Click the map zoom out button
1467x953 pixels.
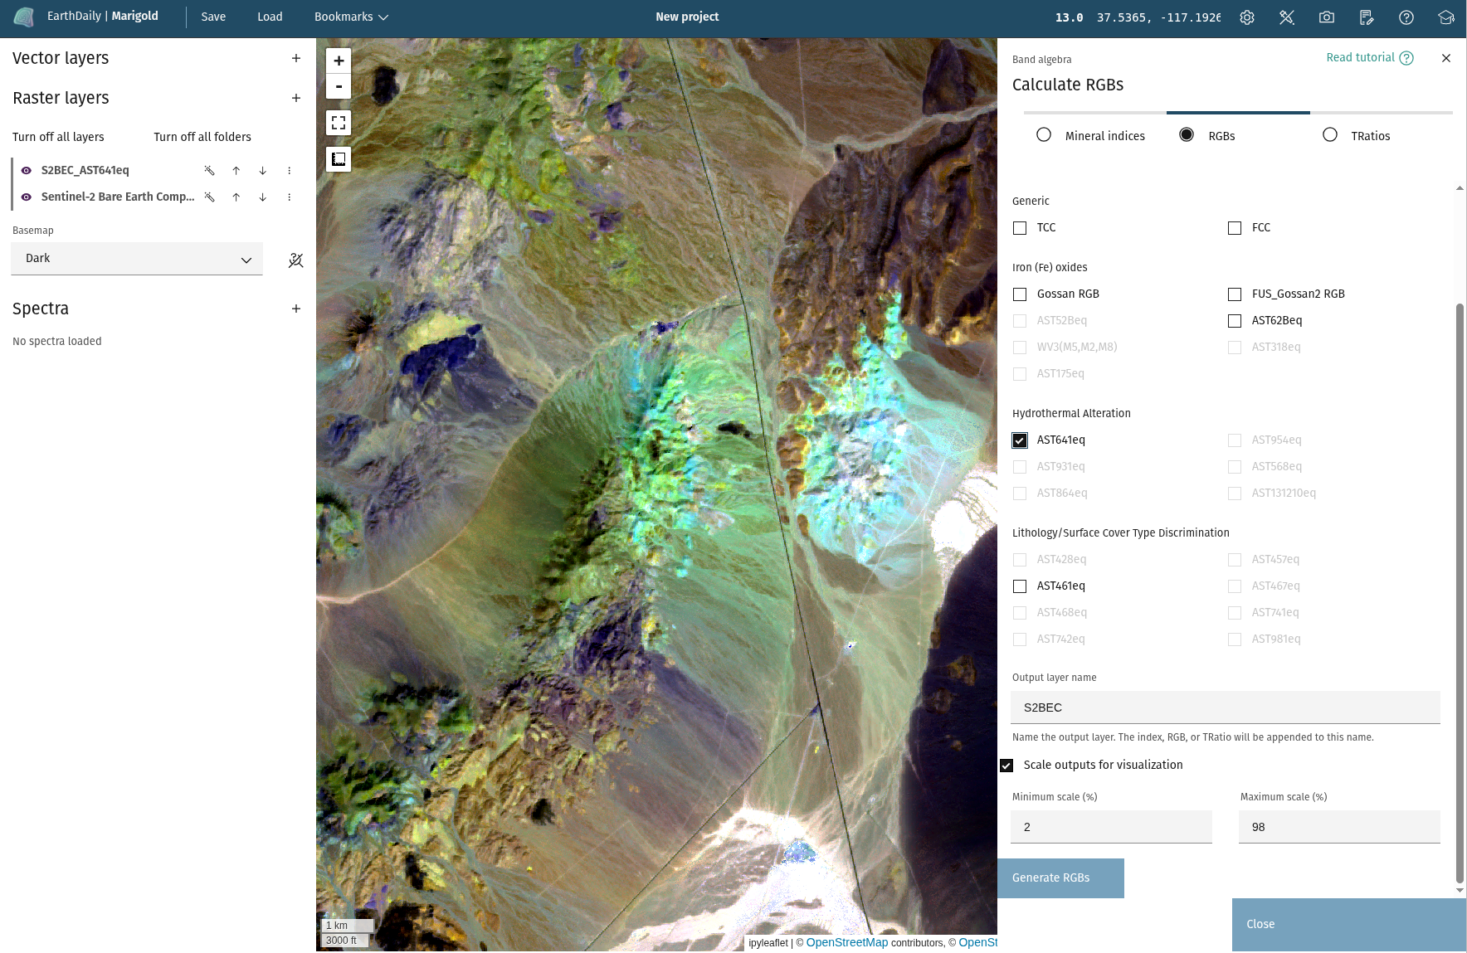[x=339, y=86]
